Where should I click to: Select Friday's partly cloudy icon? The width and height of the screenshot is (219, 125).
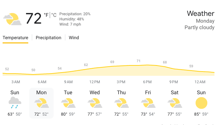(x=148, y=103)
